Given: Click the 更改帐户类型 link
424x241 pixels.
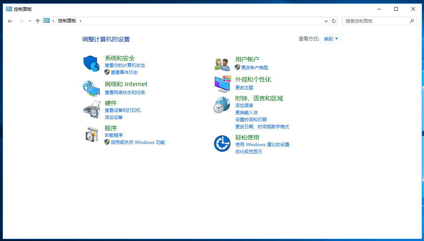Looking at the screenshot, I should click(x=254, y=68).
